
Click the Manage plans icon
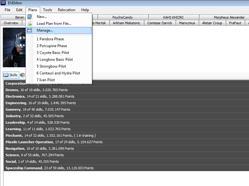[30, 30]
